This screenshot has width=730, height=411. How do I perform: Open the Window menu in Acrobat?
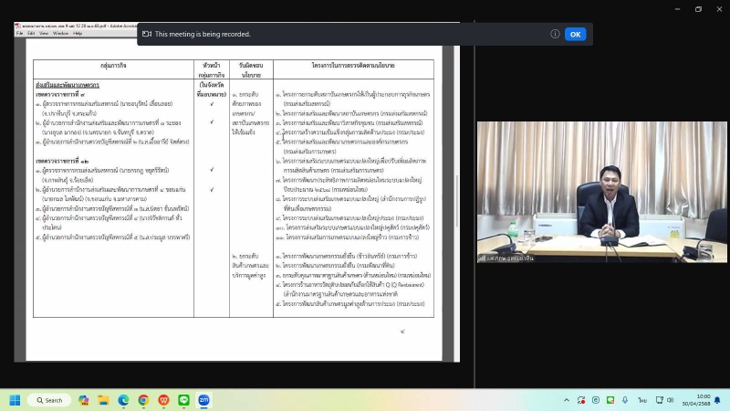pos(61,33)
